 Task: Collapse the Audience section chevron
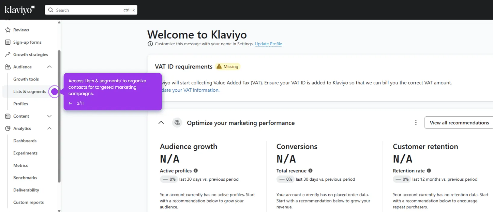coord(50,67)
